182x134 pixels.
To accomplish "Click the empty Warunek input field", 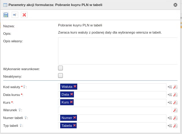I will click(115, 110).
